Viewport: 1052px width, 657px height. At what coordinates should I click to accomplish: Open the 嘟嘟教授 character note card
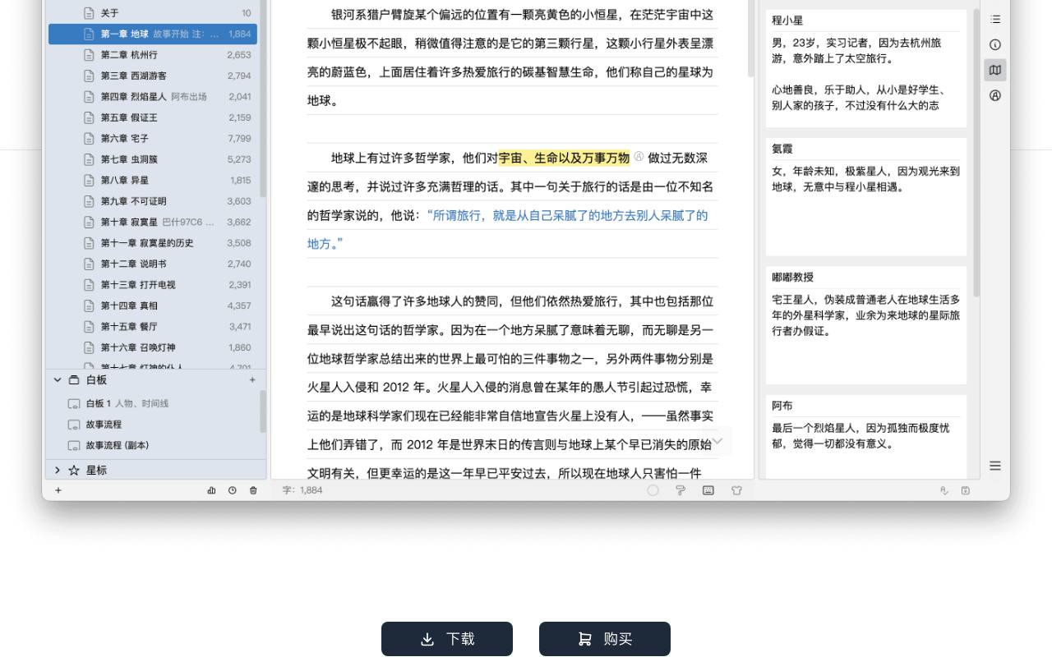pos(866,325)
